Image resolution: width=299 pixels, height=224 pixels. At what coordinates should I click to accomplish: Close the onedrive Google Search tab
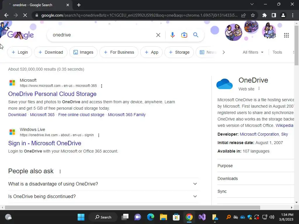68,5
